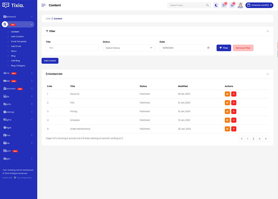This screenshot has height=199, width=278.
Task: Select Blog Category sidebar item
Action: coord(18,66)
